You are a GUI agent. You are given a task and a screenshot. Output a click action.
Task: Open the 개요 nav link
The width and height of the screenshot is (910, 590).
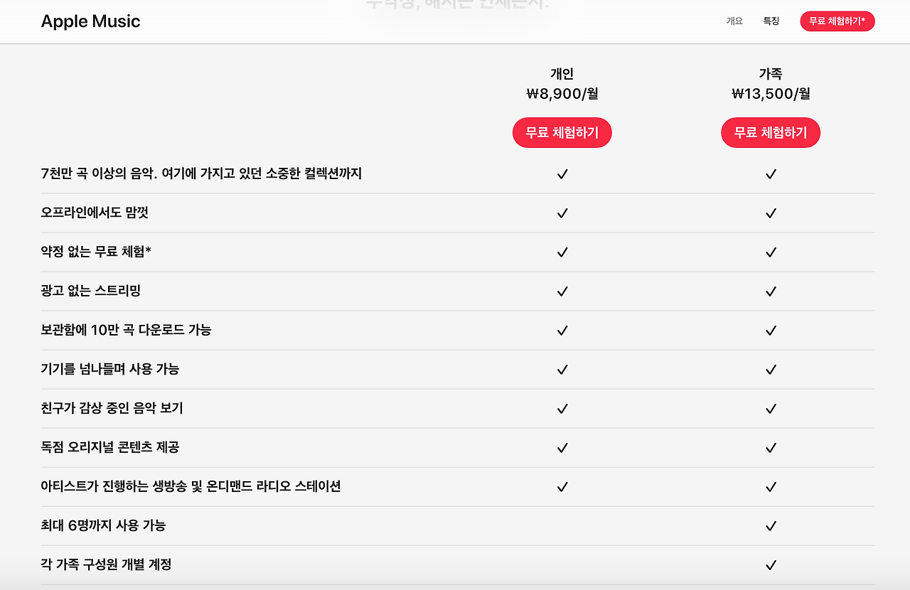pyautogui.click(x=734, y=21)
